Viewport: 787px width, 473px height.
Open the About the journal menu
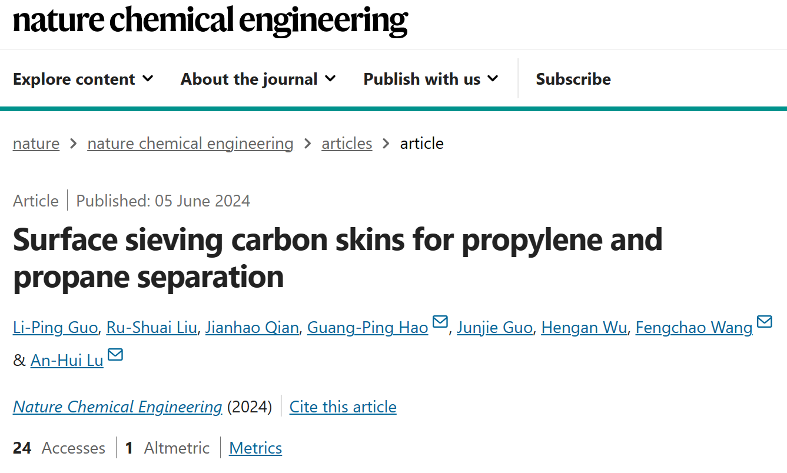(x=258, y=79)
